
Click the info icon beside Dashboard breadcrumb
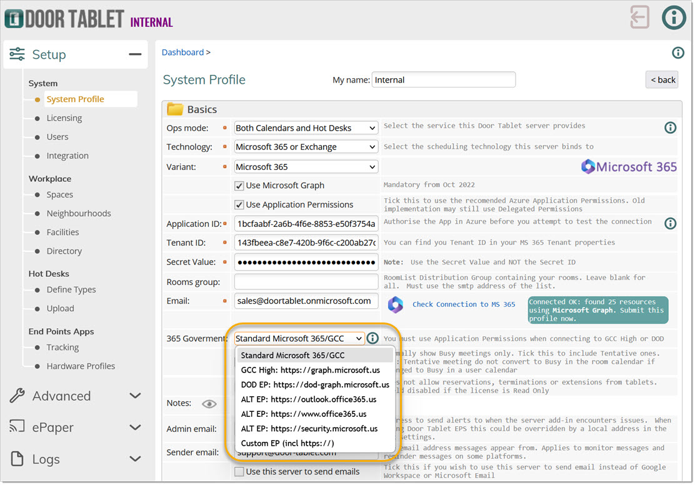[677, 52]
